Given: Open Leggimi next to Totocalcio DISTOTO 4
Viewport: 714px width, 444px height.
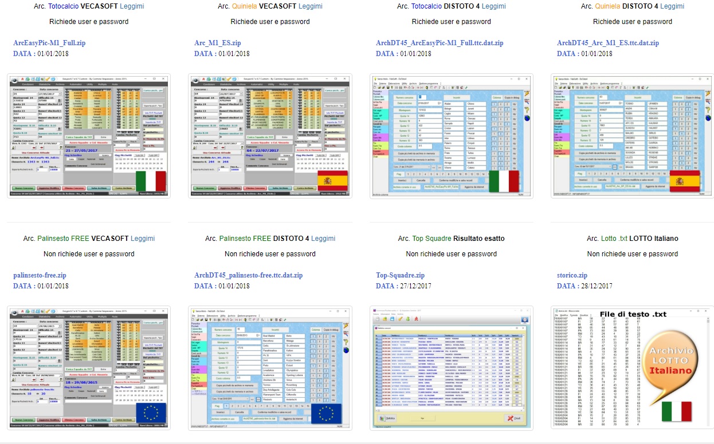Looking at the screenshot, I should (x=493, y=6).
